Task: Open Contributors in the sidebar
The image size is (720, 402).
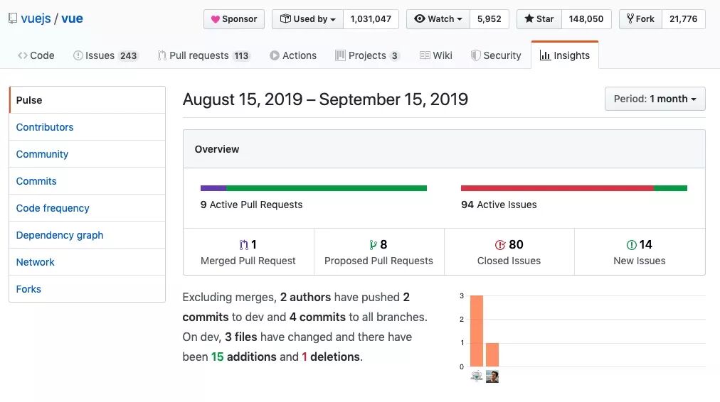Action: tap(88, 127)
